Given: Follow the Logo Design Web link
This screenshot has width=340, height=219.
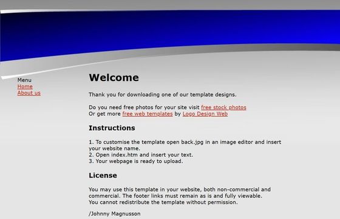Looking at the screenshot, I should tap(205, 114).
